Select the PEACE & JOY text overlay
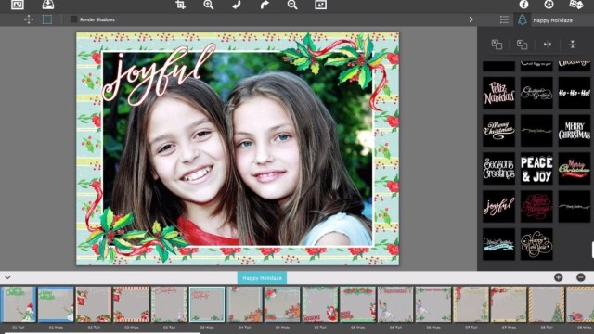 536,169
